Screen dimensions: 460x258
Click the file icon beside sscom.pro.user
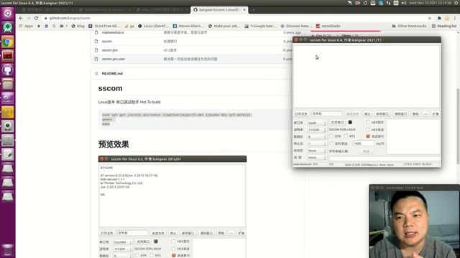point(96,59)
